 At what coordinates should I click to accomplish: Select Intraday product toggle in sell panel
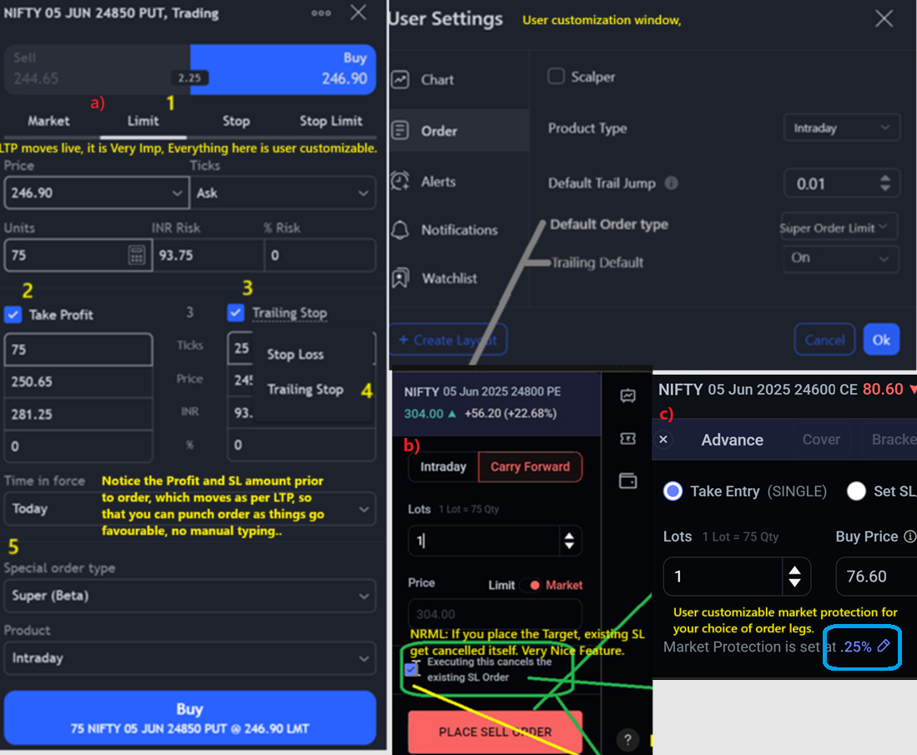pos(443,466)
